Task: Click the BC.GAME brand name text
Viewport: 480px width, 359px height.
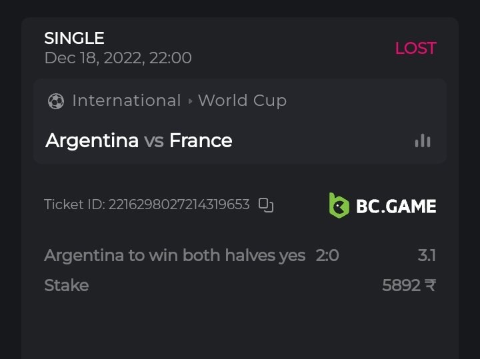Action: [x=396, y=206]
